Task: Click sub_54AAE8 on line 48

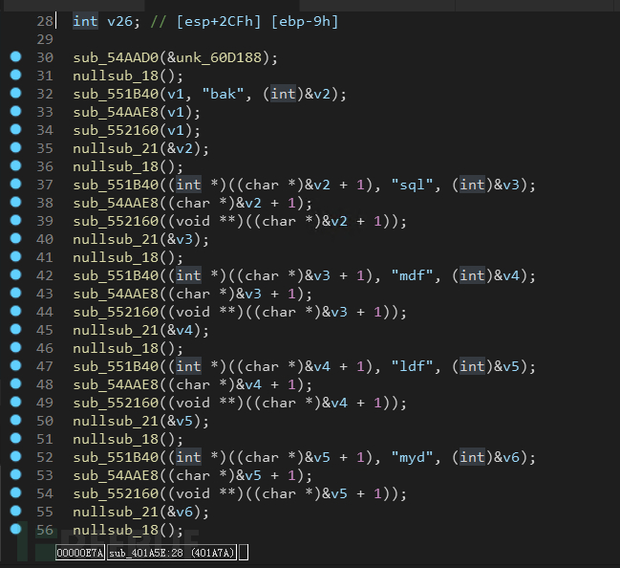Action: 116,384
